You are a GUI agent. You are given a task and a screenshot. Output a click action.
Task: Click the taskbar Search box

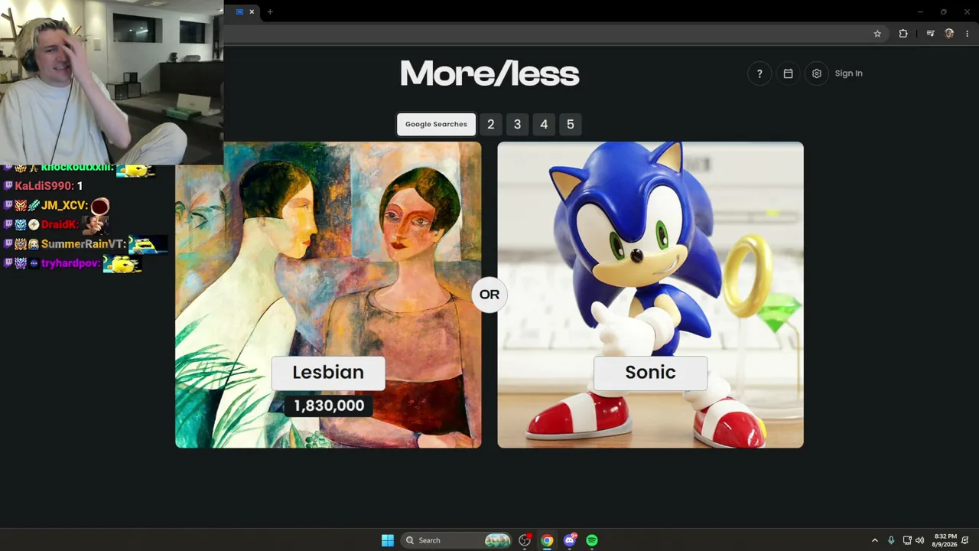[x=457, y=540]
